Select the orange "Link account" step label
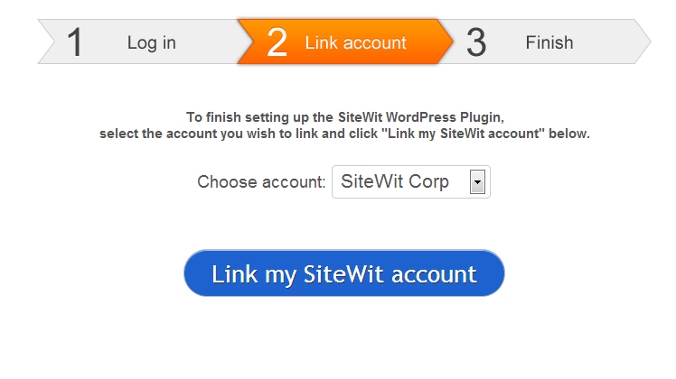The height and width of the screenshot is (379, 676). [x=355, y=42]
